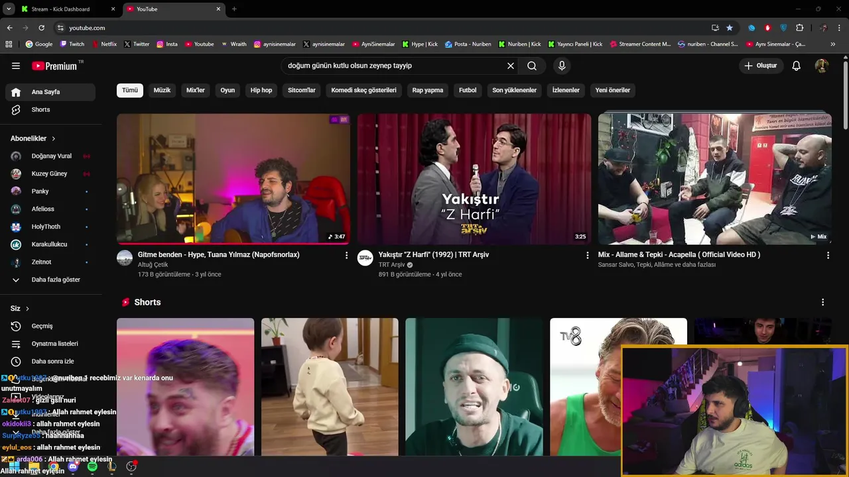The width and height of the screenshot is (849, 477).
Task: Open the account avatar menu
Action: coord(822,66)
